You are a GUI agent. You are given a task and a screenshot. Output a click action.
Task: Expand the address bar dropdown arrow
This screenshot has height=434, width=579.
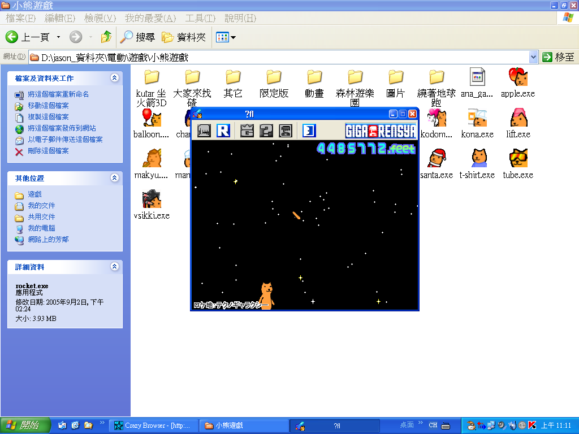[x=533, y=57]
